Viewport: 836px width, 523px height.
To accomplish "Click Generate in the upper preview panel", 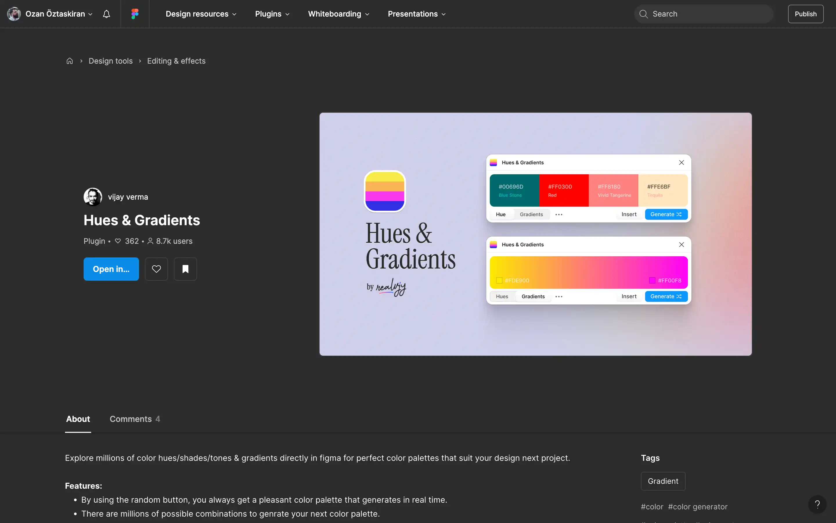I will coord(666,214).
